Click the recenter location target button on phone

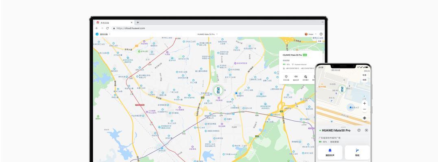(364, 118)
